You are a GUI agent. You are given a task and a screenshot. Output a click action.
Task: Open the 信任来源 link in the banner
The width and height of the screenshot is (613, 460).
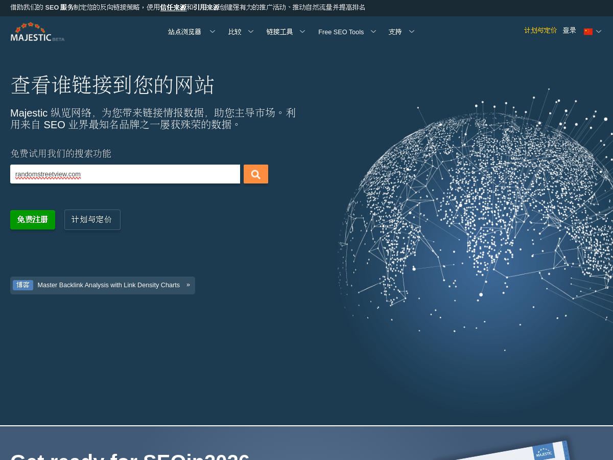173,7
